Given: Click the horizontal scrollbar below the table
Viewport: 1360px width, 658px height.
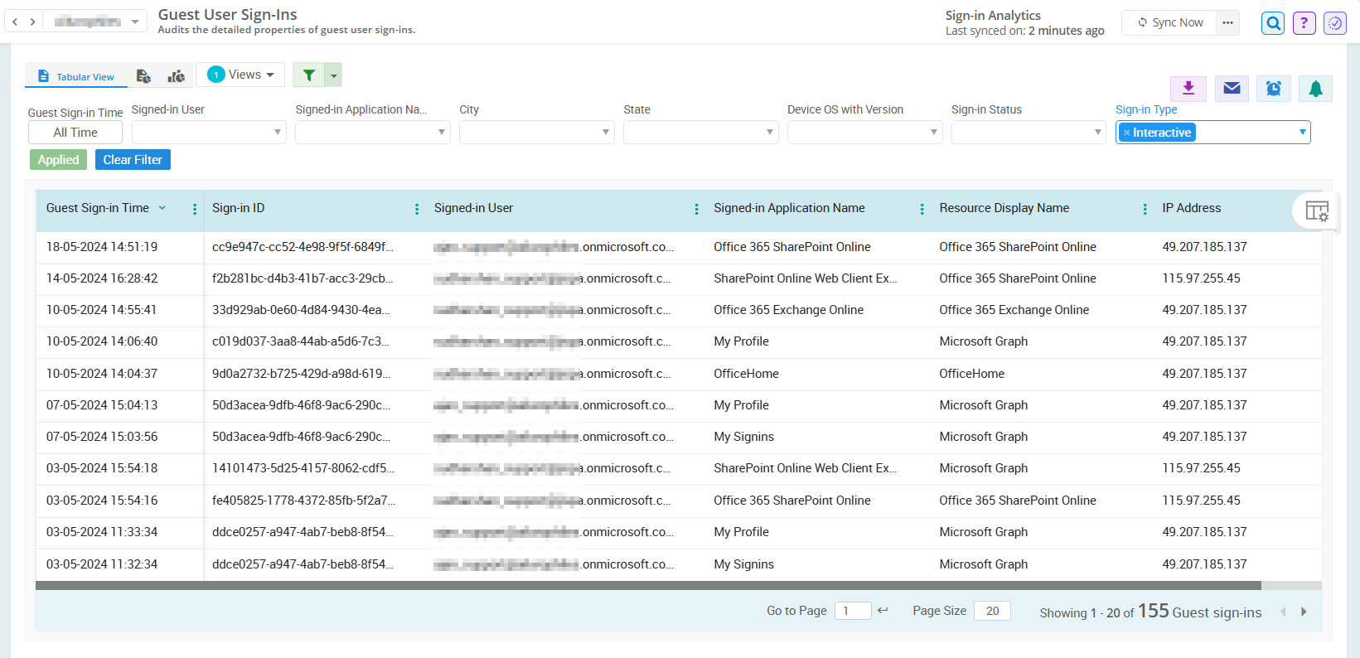Looking at the screenshot, I should click(648, 586).
